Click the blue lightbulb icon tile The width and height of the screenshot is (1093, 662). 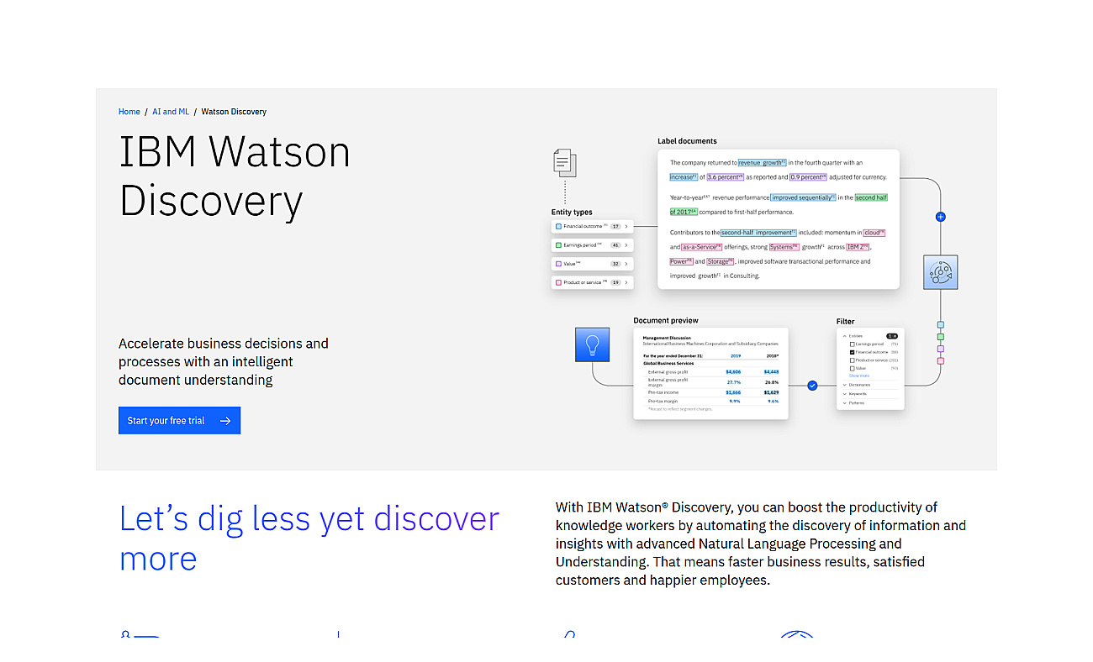[592, 345]
